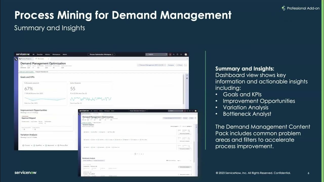Viewport: 324px width, 182px height.
Task: Click the icon right of red circle in larger window header
Action: point(174,54)
